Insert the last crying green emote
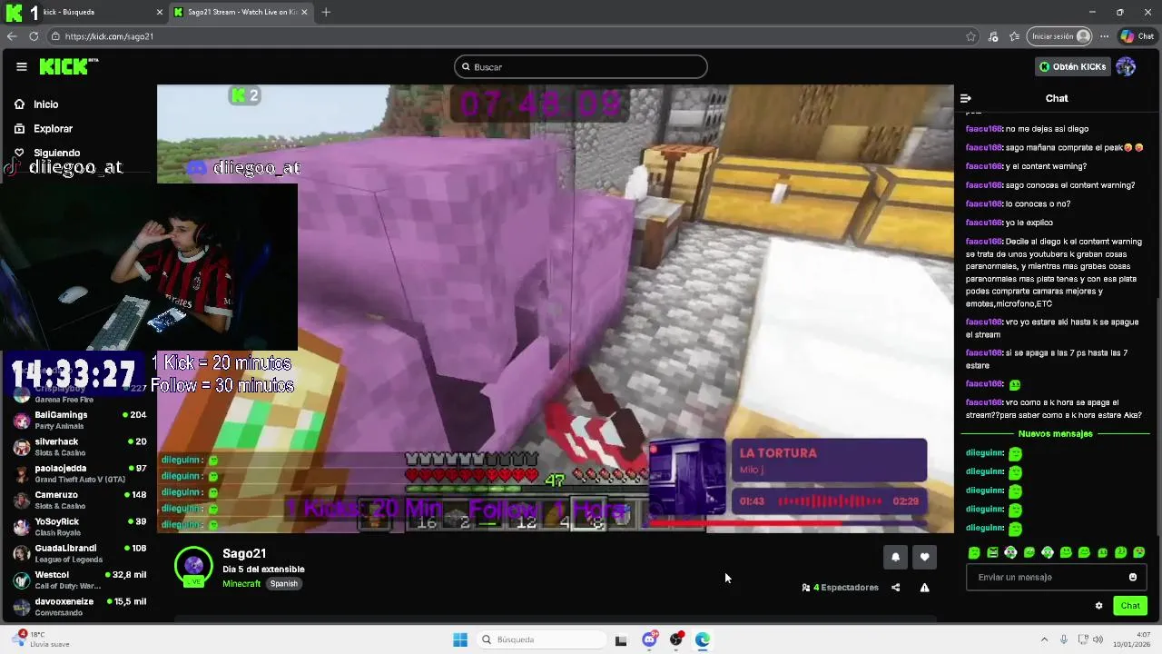 1139,552
